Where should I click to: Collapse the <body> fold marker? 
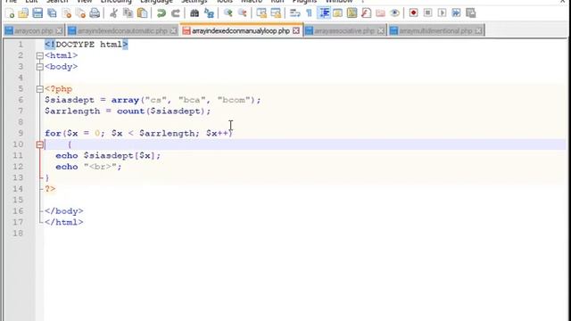click(x=40, y=67)
